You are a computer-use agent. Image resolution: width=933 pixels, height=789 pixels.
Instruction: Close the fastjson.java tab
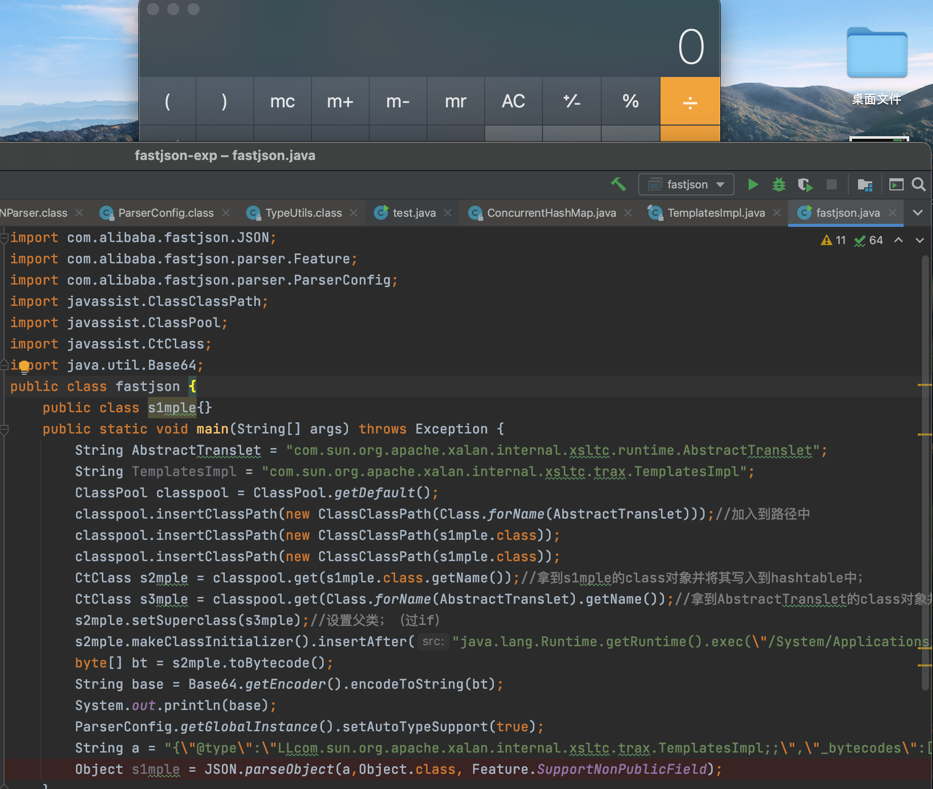tap(892, 213)
